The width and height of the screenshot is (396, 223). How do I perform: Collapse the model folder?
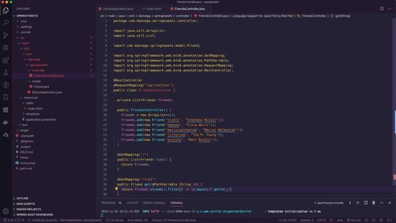click(36, 81)
